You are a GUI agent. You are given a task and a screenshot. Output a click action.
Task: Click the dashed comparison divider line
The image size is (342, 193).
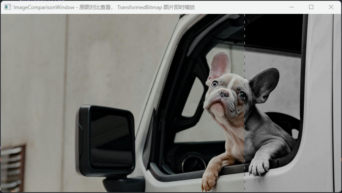(244, 103)
